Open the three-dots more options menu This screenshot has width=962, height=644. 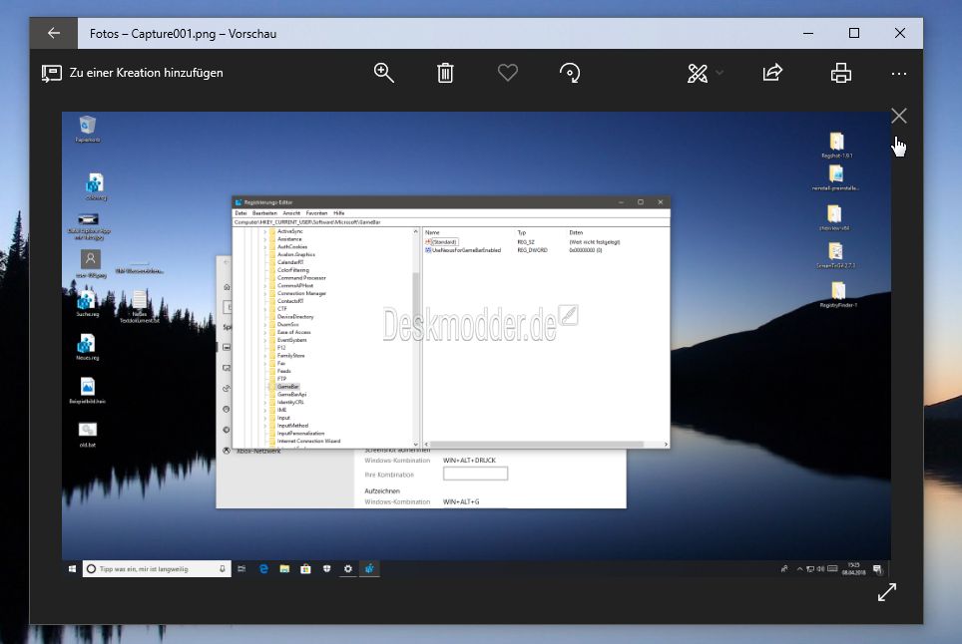coord(899,74)
